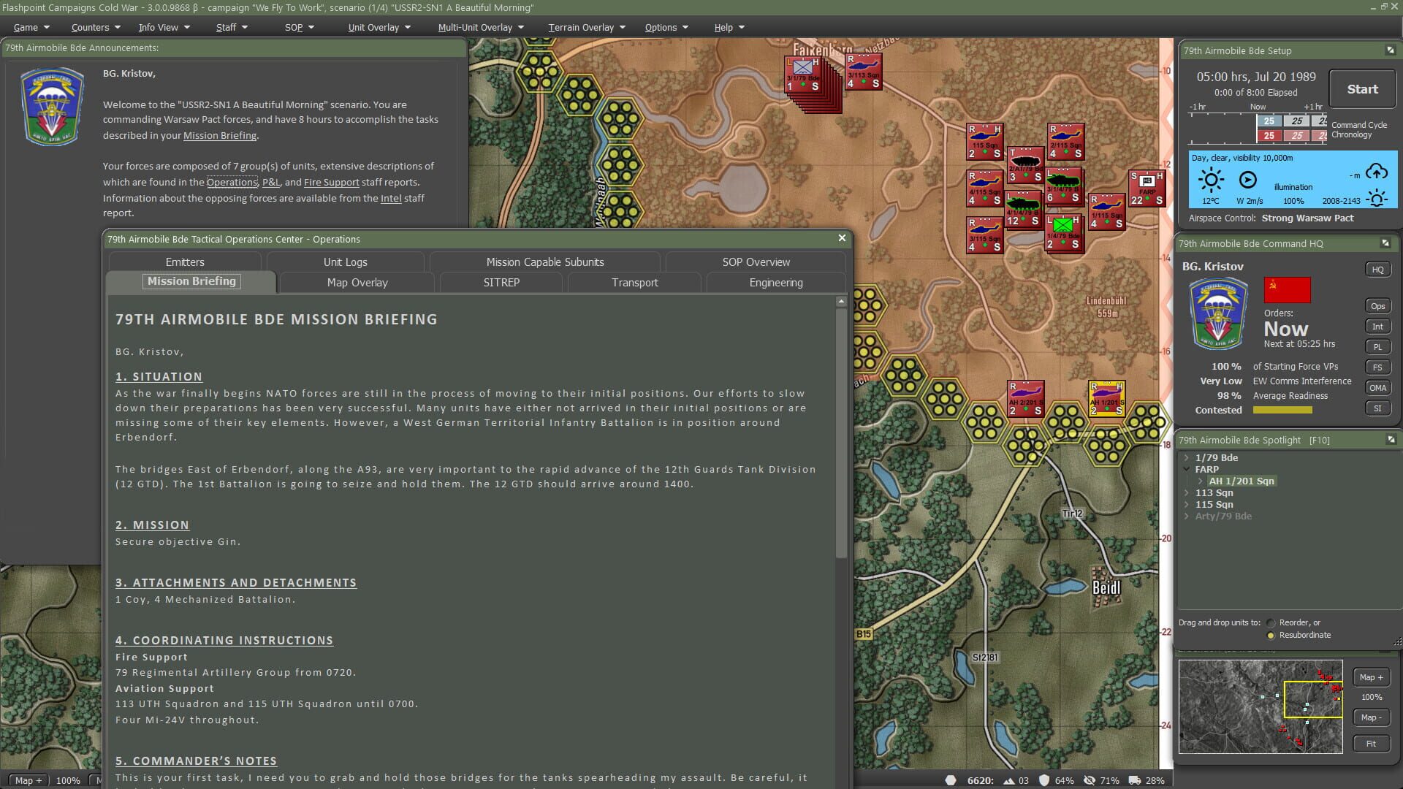Select the Reorder radio button

pyautogui.click(x=1271, y=622)
